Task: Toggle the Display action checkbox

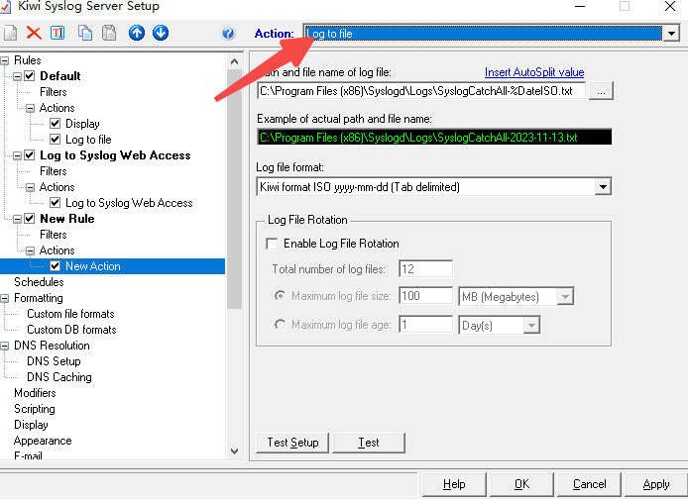Action: click(55, 124)
